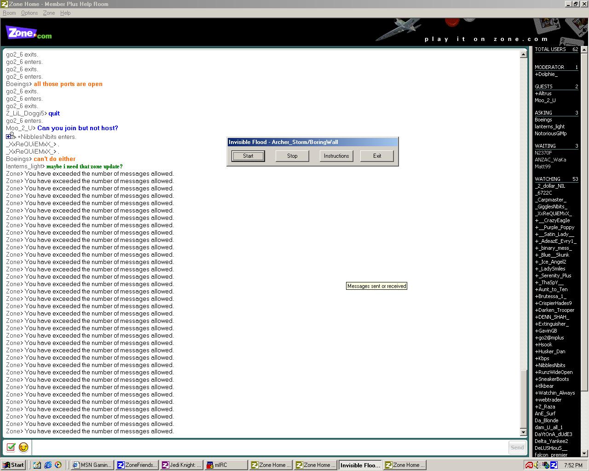Viewport: 589px width, 471px height.
Task: Click chat scrollbar up arrow
Action: [523, 54]
